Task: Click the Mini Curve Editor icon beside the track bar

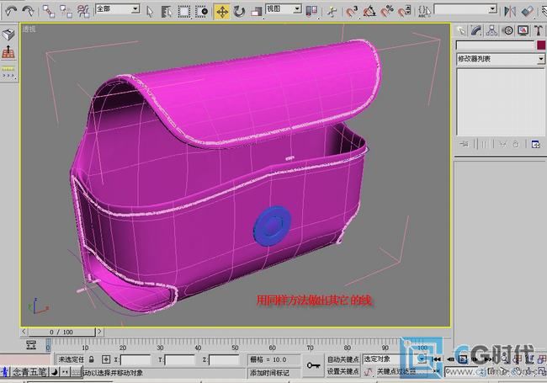Action: click(x=31, y=345)
